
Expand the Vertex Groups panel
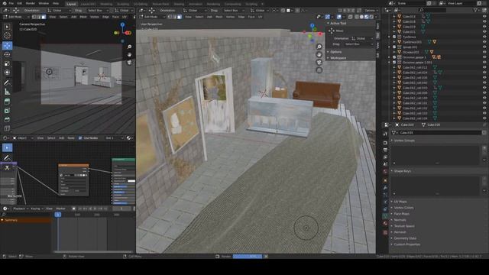tap(404, 141)
